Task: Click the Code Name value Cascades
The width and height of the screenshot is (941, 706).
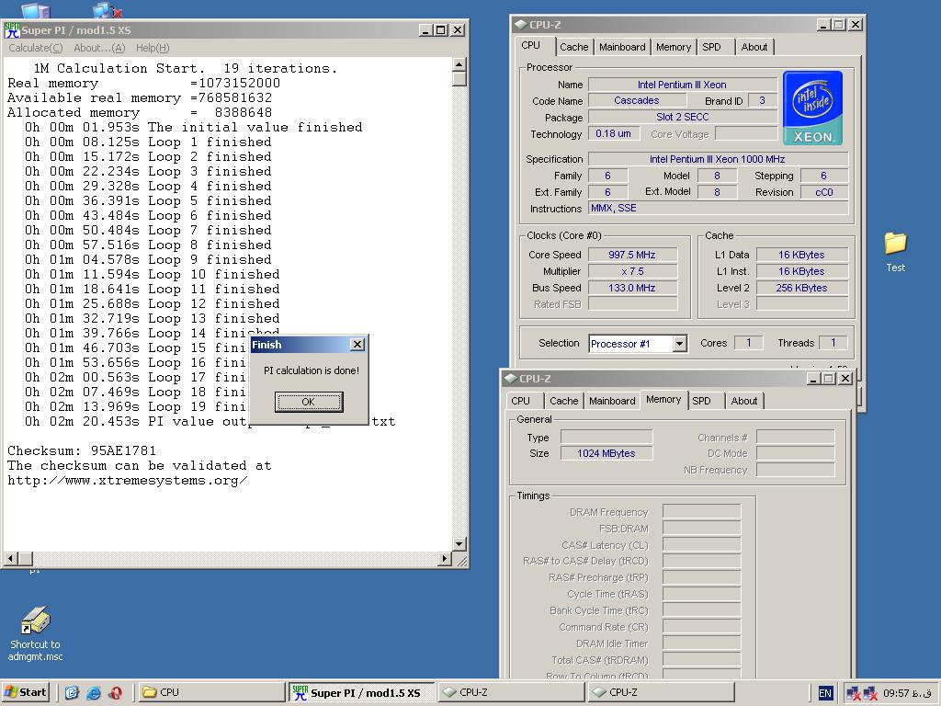Action: pos(637,100)
